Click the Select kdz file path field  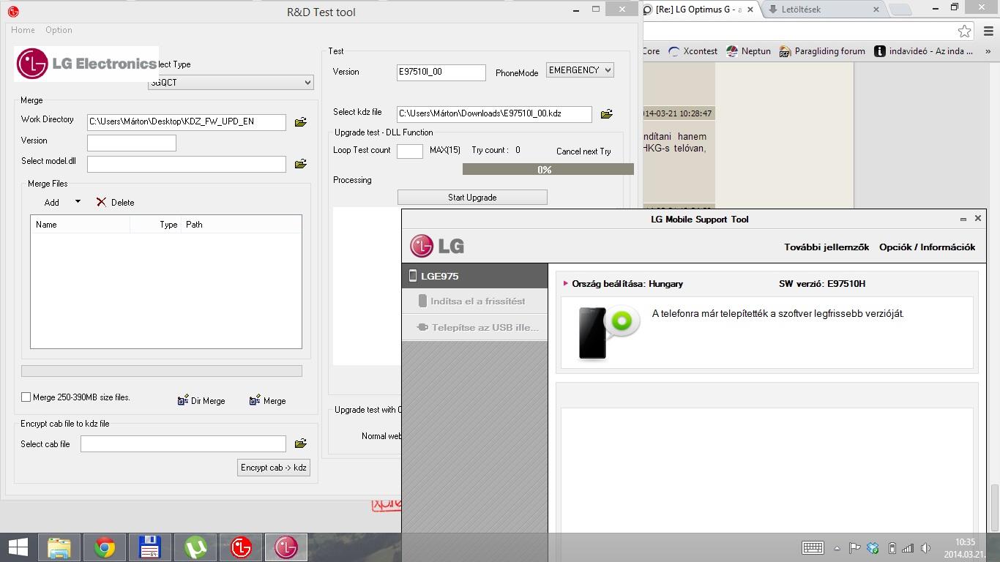[494, 114]
